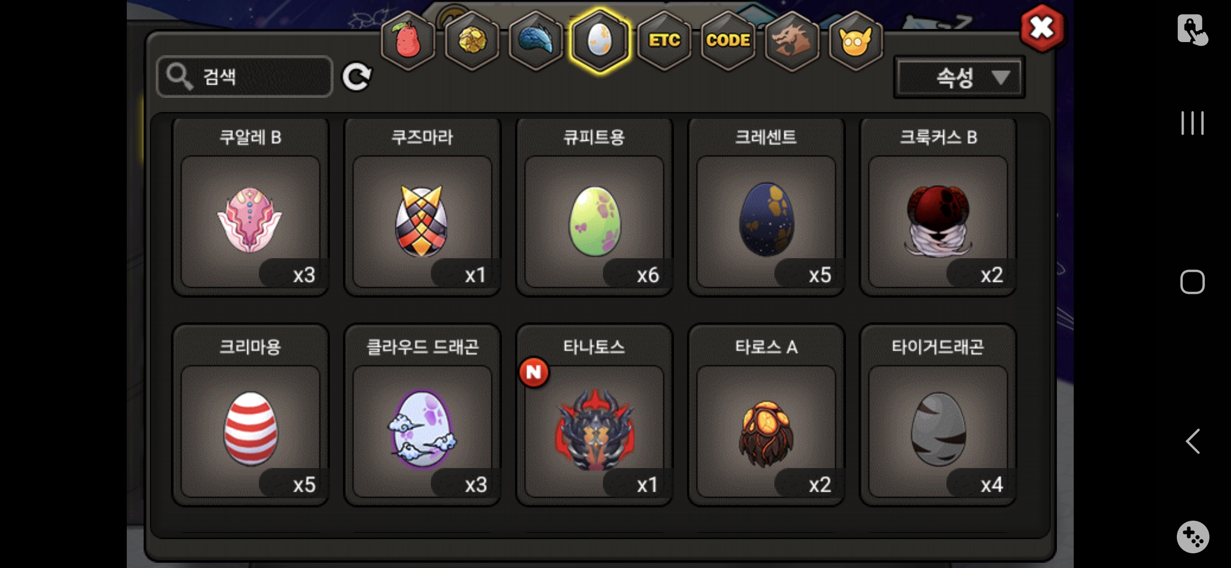Image resolution: width=1231 pixels, height=568 pixels.
Task: Select the egg inventory tab
Action: [600, 40]
